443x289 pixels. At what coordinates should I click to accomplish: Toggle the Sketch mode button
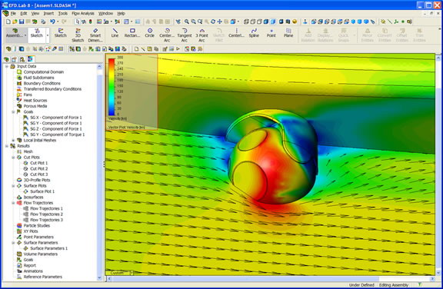pos(37,33)
